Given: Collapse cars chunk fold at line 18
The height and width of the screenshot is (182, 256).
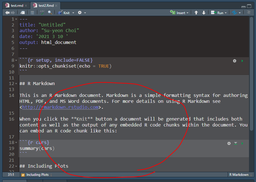Looking at the screenshot, I should (16, 143).
